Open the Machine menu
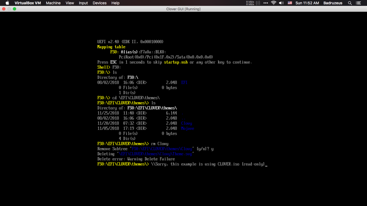This screenshot has height=206, width=367. click(x=53, y=3)
